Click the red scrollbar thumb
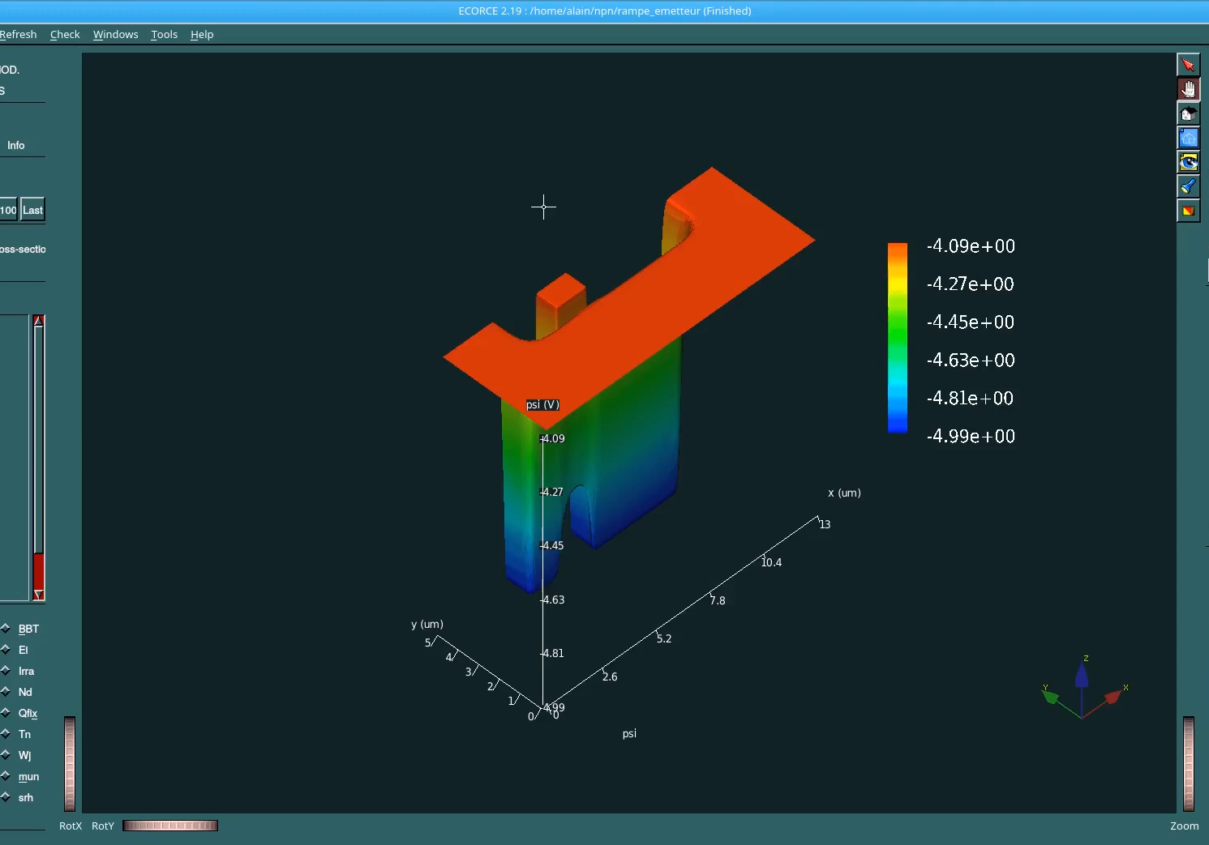The height and width of the screenshot is (845, 1209). pyautogui.click(x=38, y=570)
